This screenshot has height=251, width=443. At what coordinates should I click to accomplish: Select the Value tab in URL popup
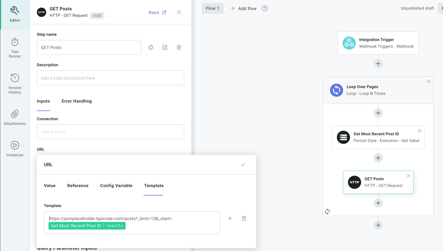coord(50,186)
